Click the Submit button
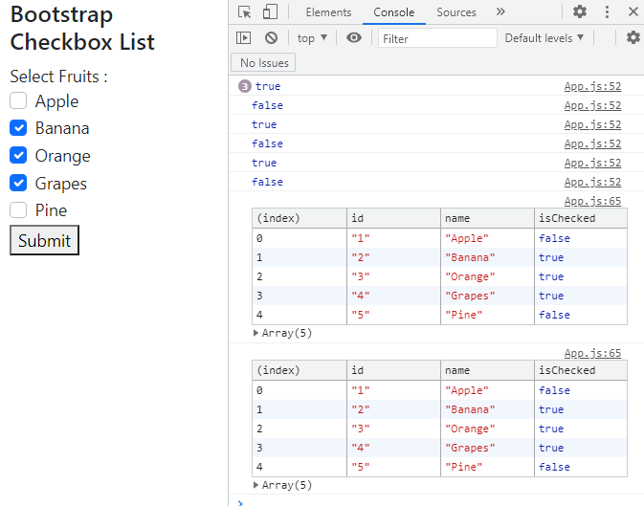The image size is (644, 506). coord(44,240)
